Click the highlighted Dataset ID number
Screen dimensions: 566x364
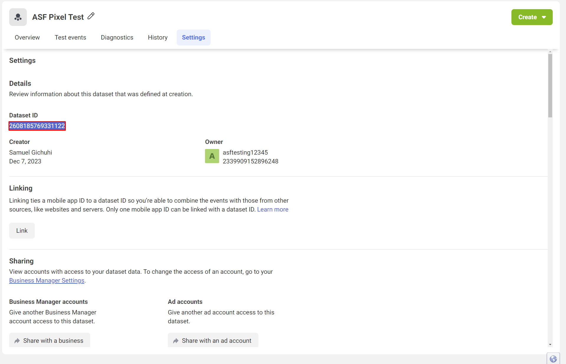[37, 126]
